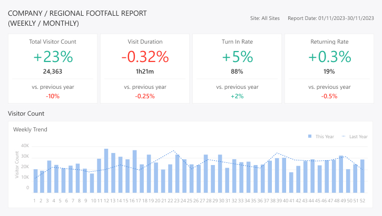Viewport: 382px width, 216px height.
Task: Select the Total Visitor Count card title
Action: click(53, 42)
